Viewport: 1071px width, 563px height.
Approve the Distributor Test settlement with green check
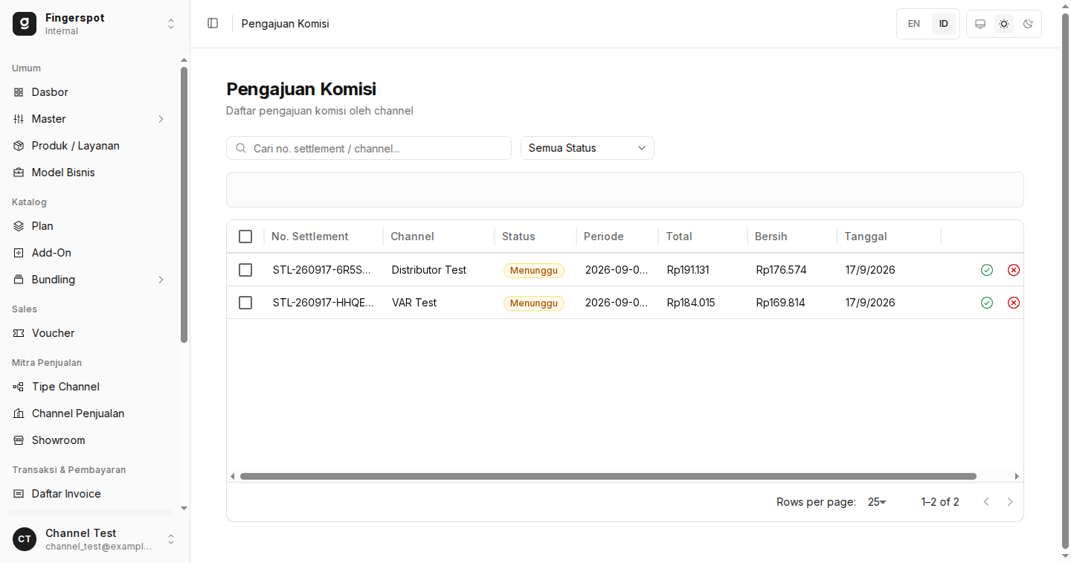(987, 270)
